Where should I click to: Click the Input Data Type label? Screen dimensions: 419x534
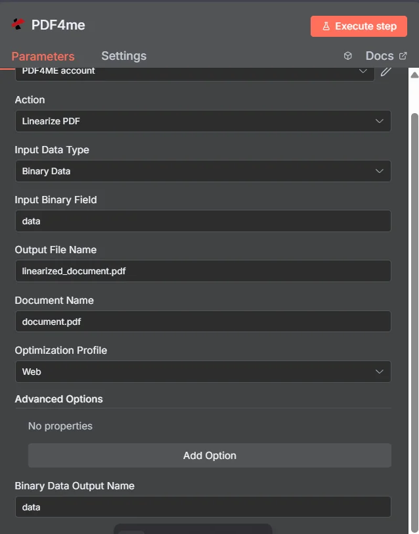click(x=52, y=150)
